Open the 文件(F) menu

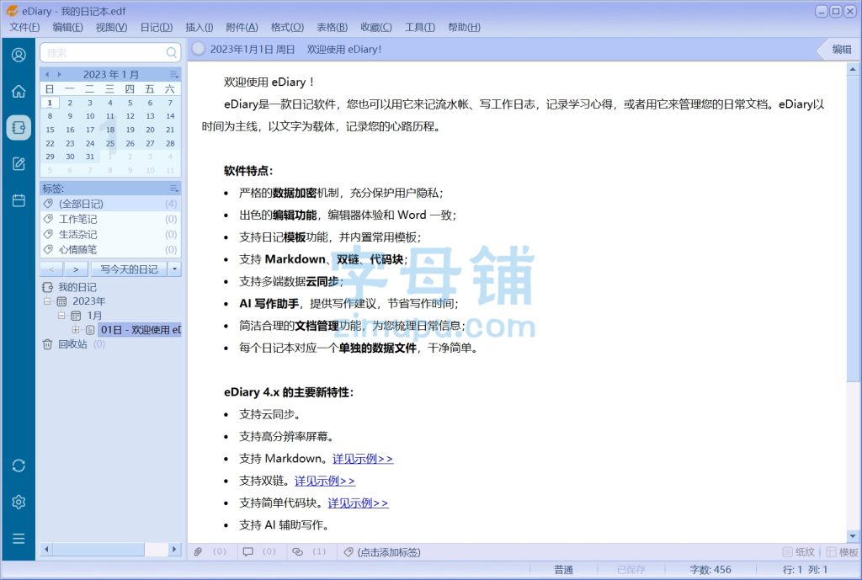24,27
